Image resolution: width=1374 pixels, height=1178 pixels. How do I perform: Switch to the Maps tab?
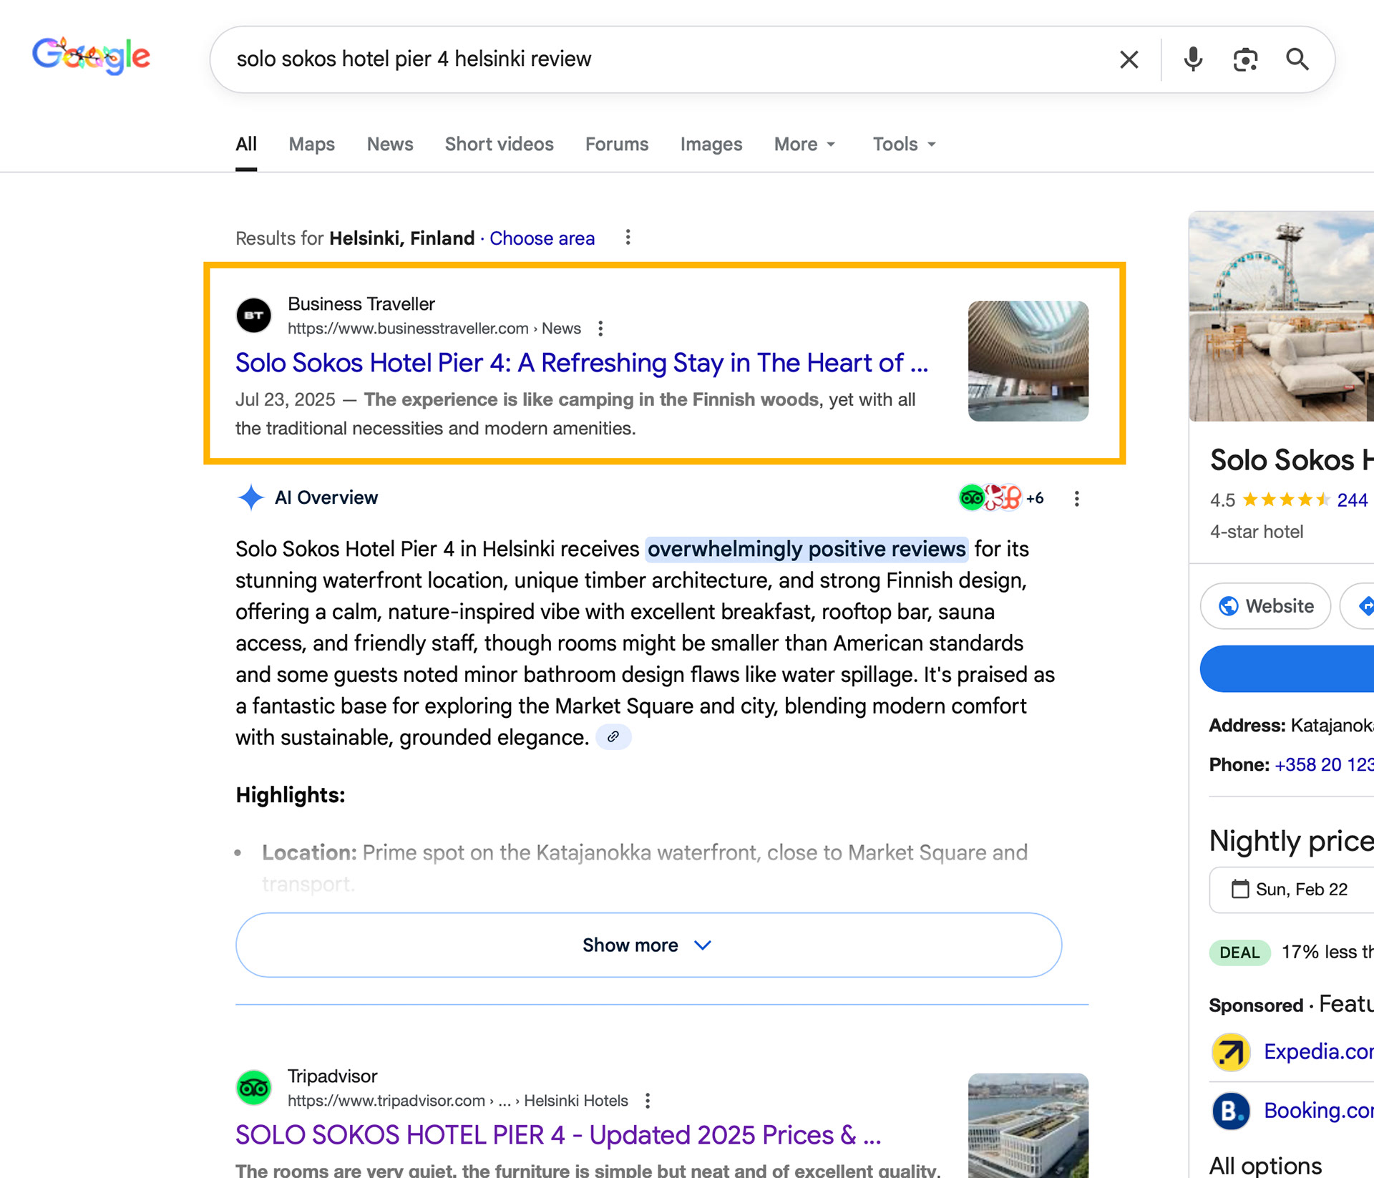click(311, 145)
